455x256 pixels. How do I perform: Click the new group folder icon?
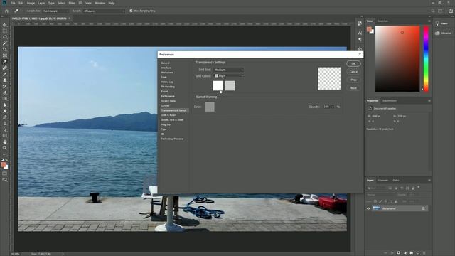412,253
